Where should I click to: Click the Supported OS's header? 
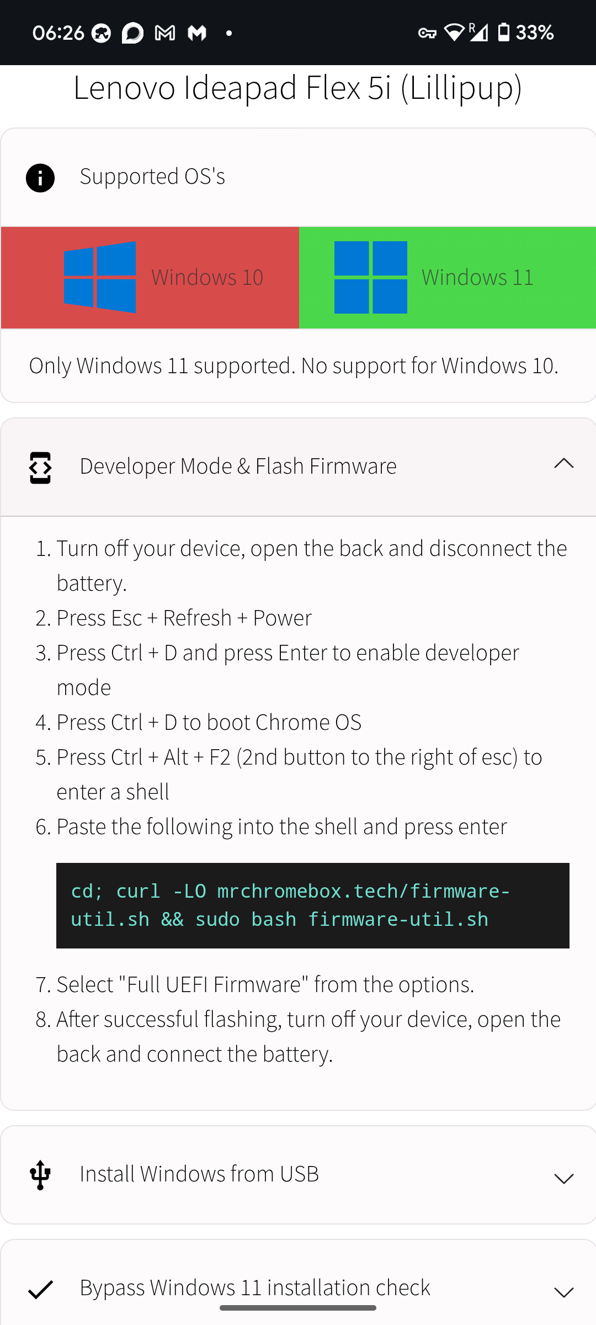152,177
